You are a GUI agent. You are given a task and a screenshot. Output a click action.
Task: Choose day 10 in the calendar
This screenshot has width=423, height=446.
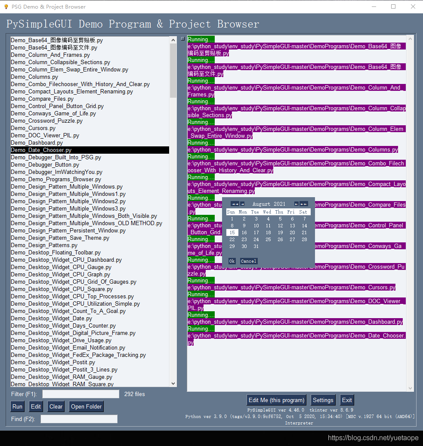256,226
